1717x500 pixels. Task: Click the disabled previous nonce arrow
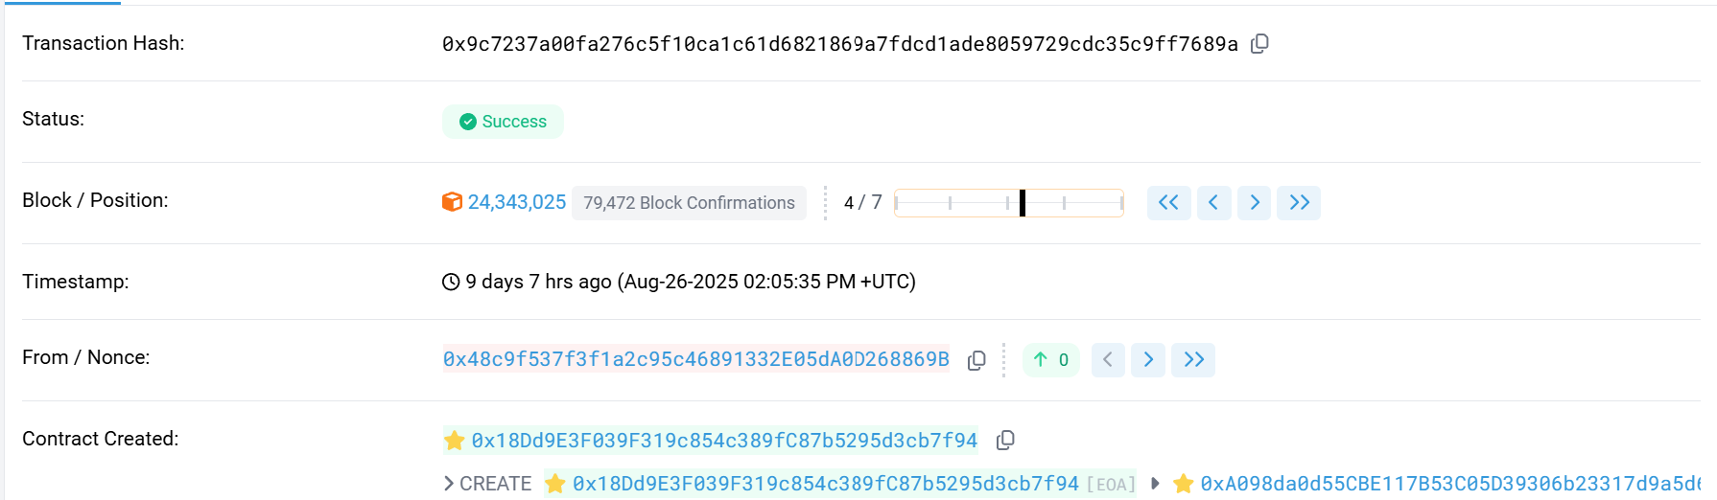click(1108, 359)
